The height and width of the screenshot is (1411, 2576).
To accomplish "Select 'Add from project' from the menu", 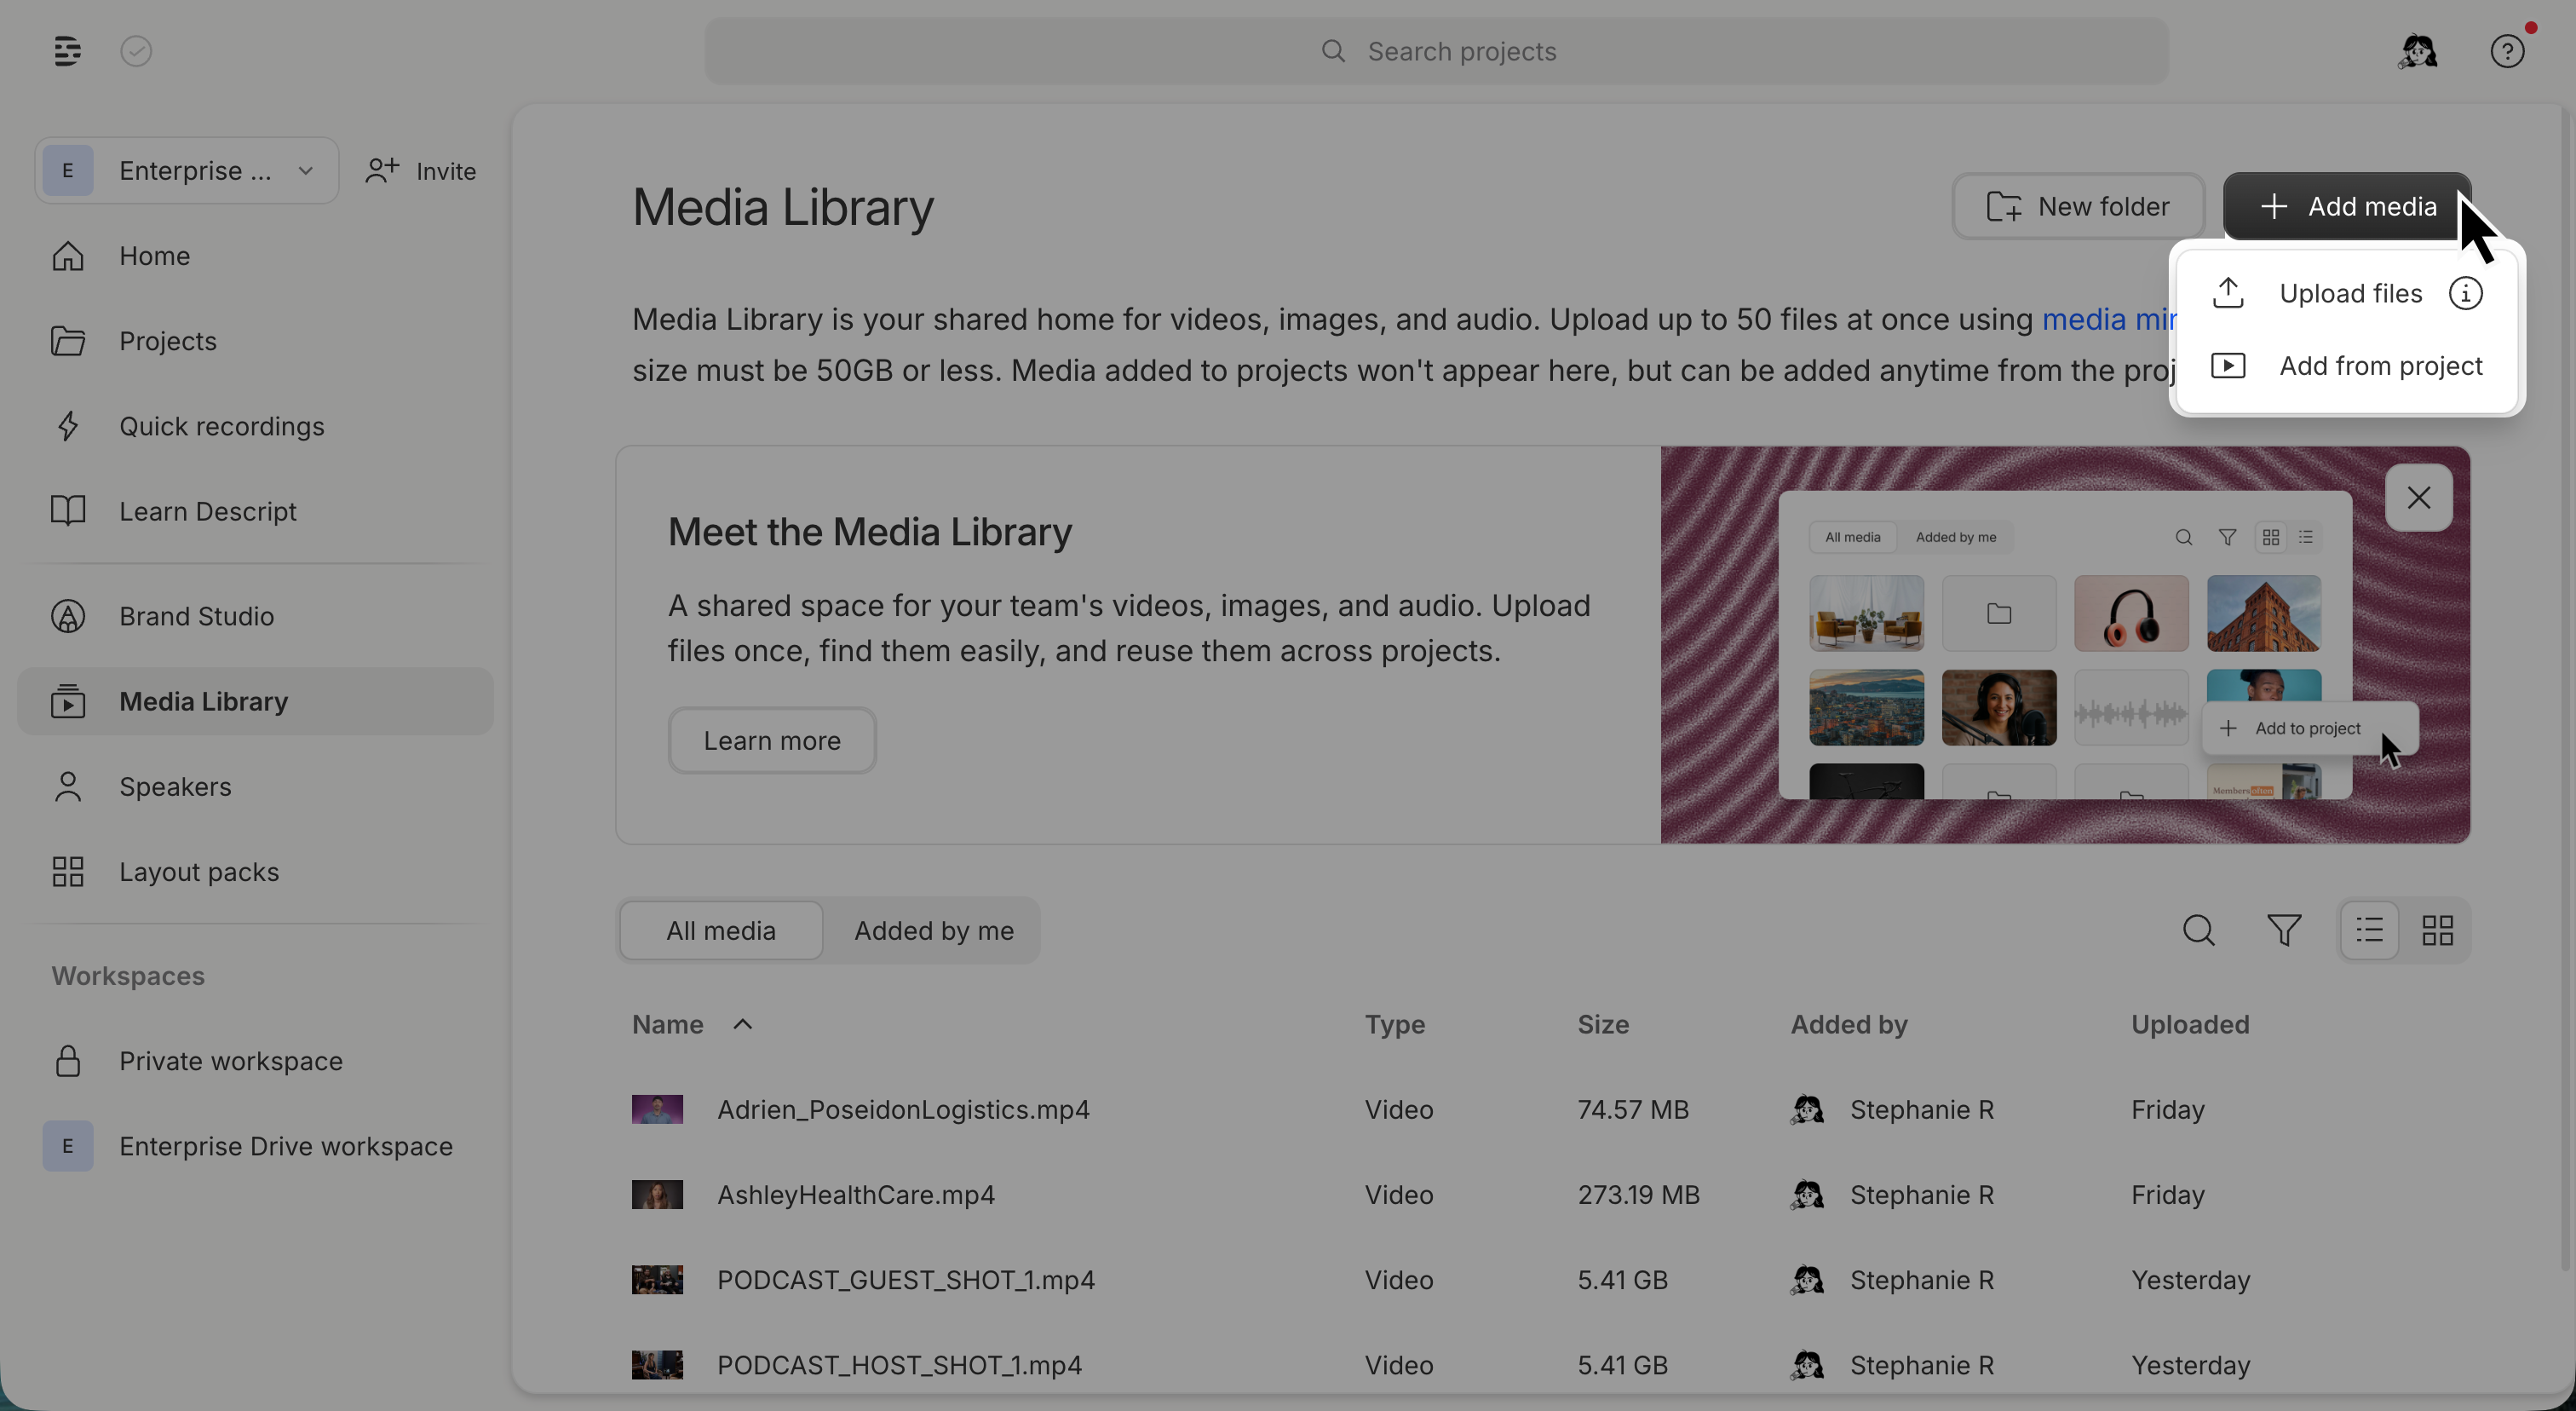I will coord(2381,365).
